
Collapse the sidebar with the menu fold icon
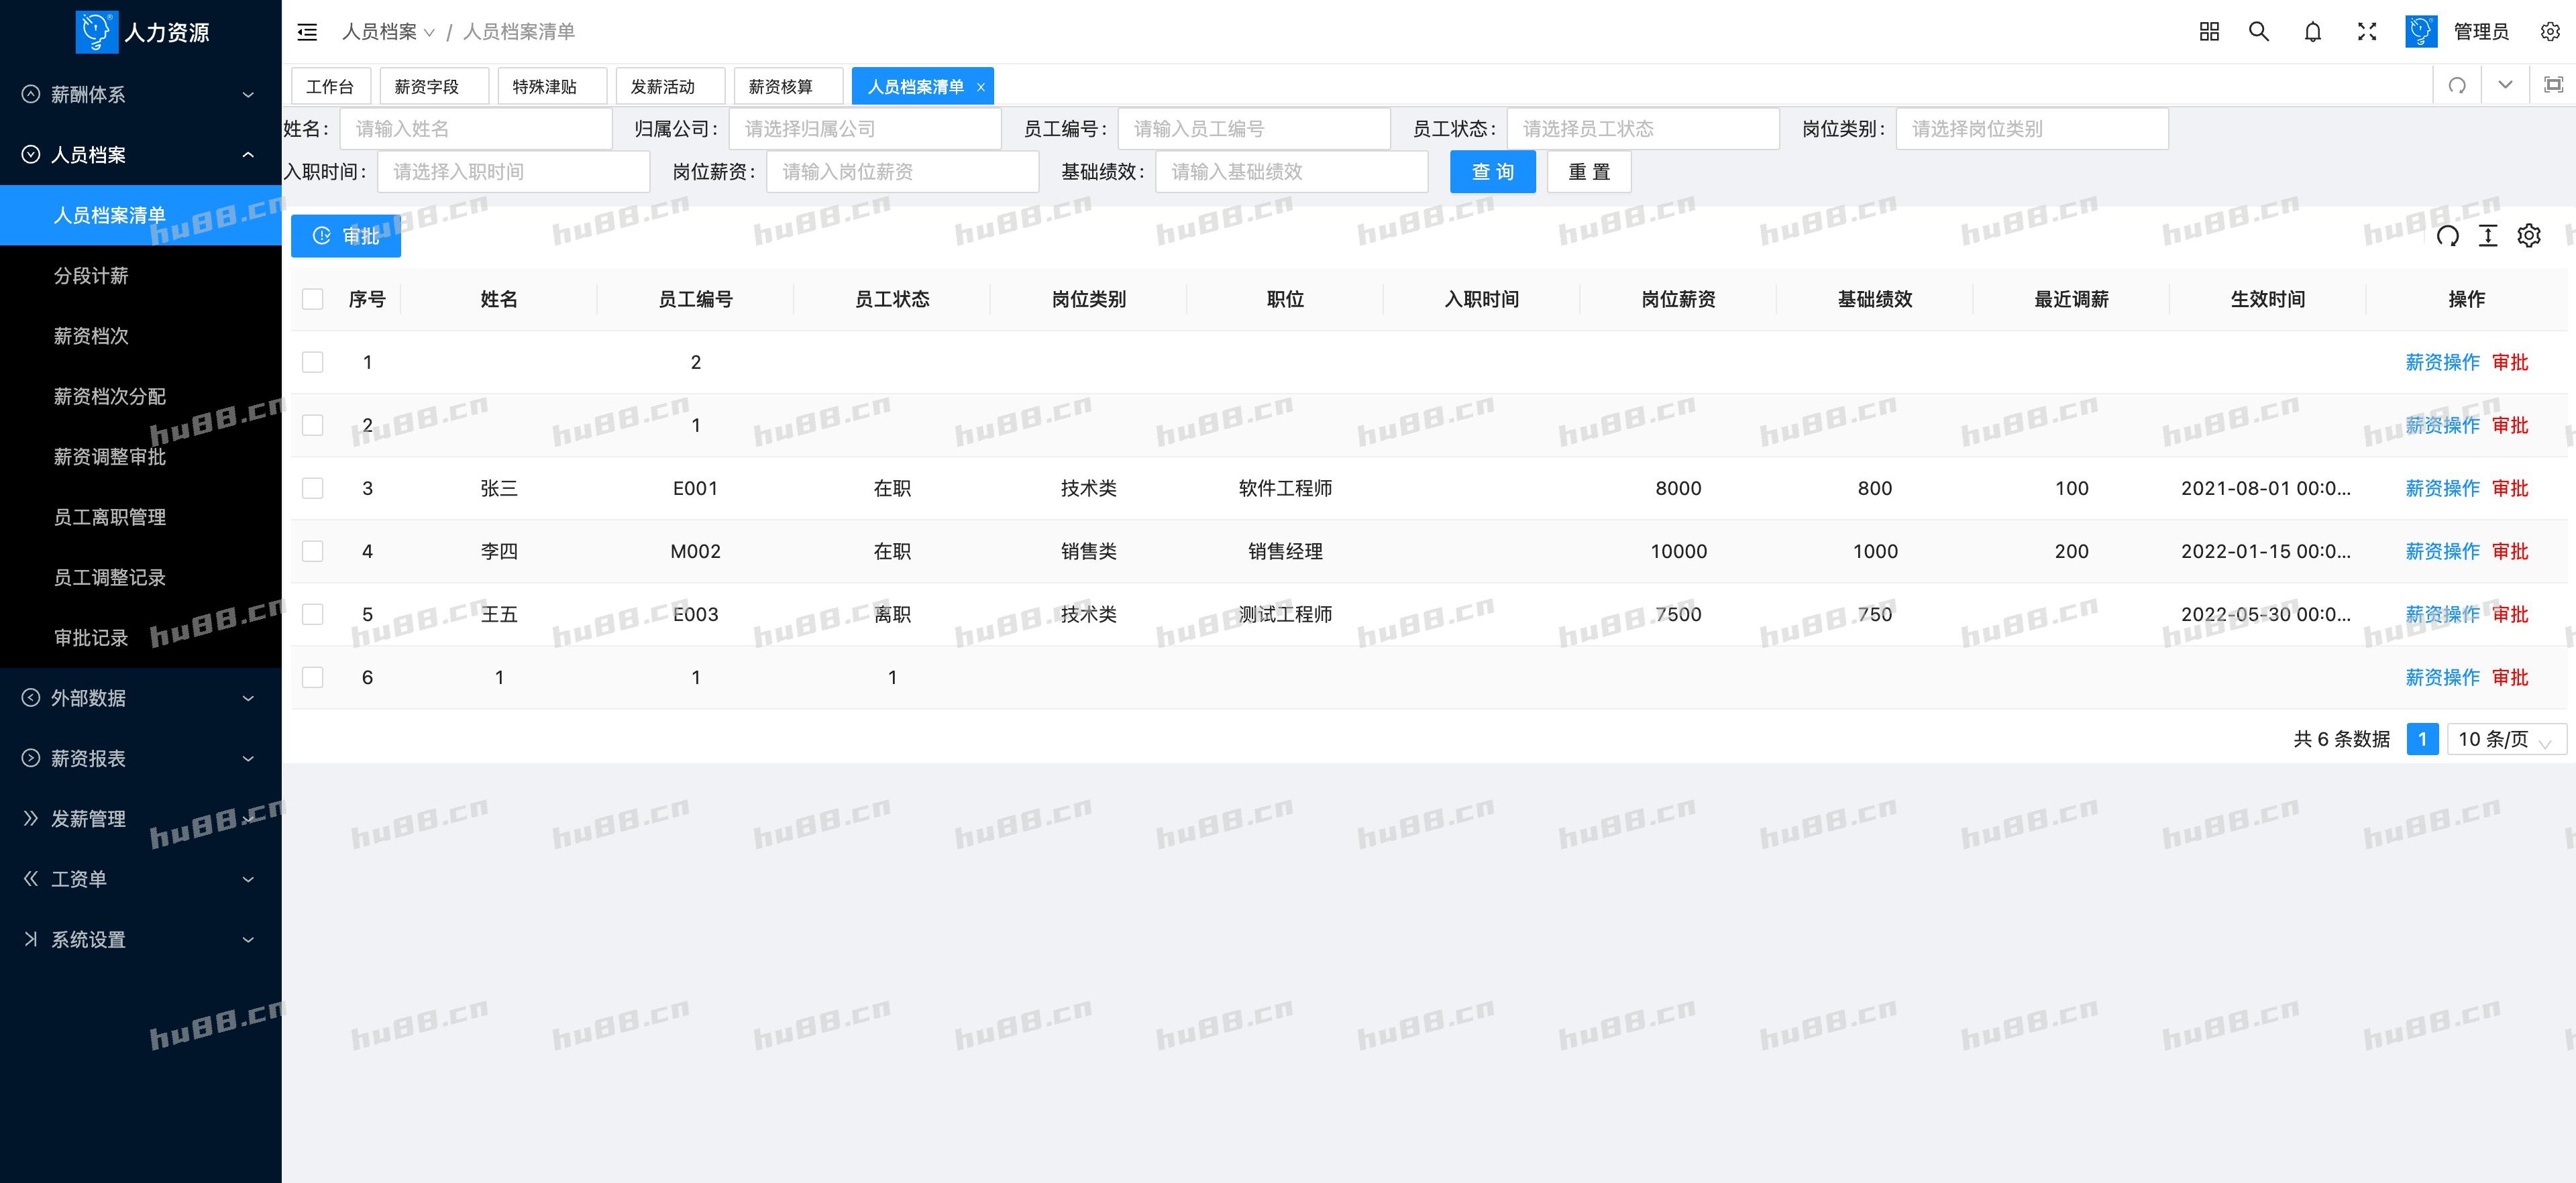click(x=307, y=32)
